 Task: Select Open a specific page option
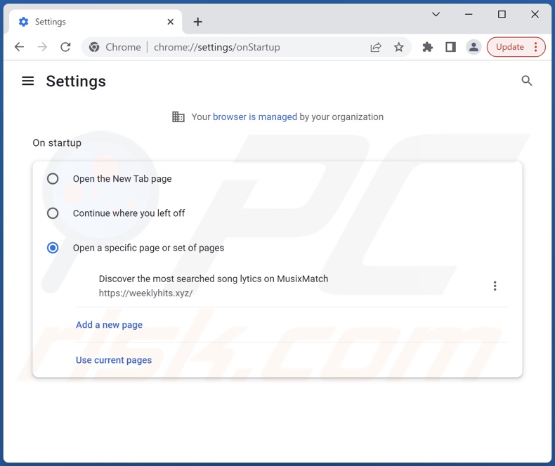click(53, 248)
